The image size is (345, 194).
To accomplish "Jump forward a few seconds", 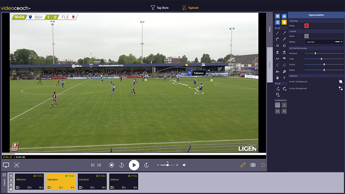I will point(146,165).
